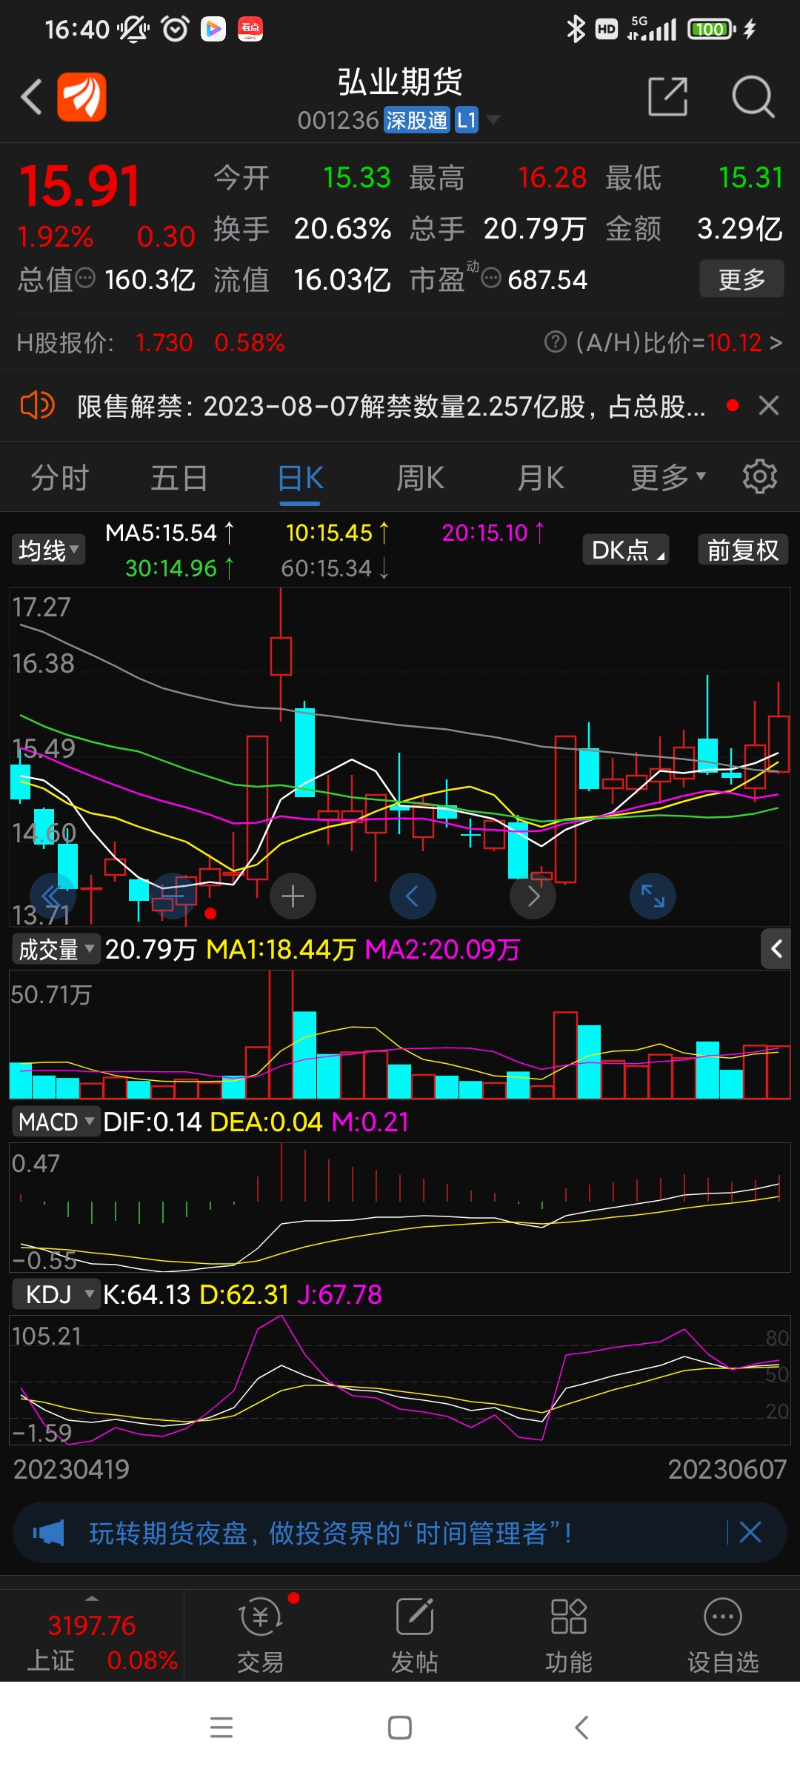800x1778 pixels.
Task: Dismiss the 限售解禁 notice
Action: pyautogui.click(x=769, y=405)
